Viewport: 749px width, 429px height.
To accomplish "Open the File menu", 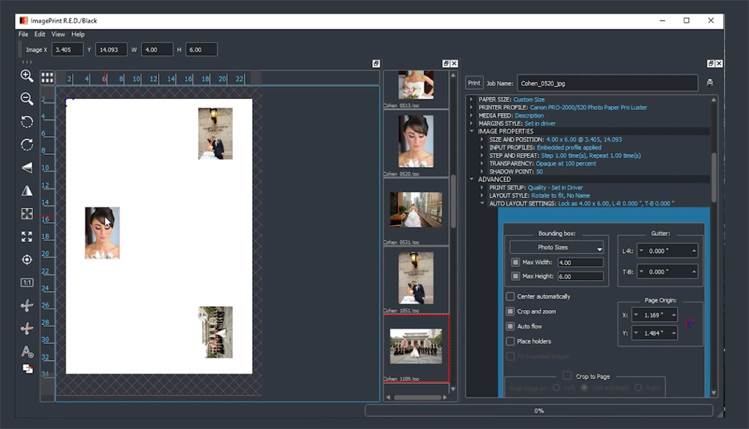I will (x=23, y=34).
